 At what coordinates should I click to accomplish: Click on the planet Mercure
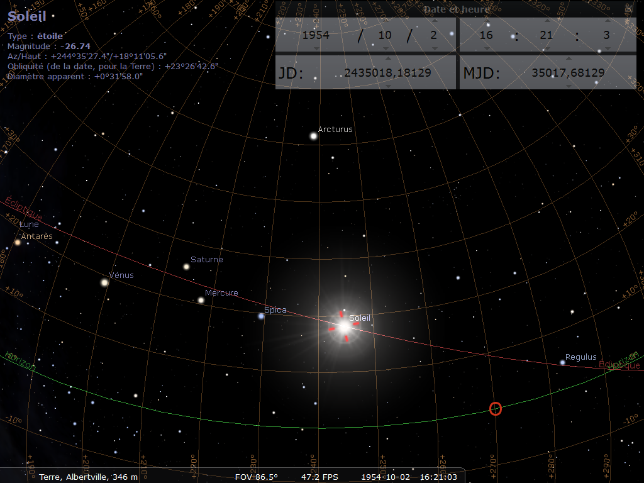click(201, 300)
